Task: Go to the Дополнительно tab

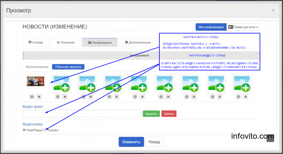Action: click(138, 42)
